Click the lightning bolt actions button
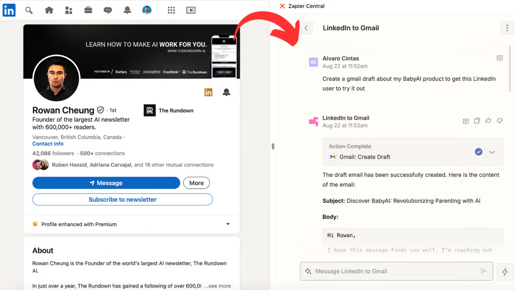Image resolution: width=515 pixels, height=290 pixels. [x=505, y=272]
